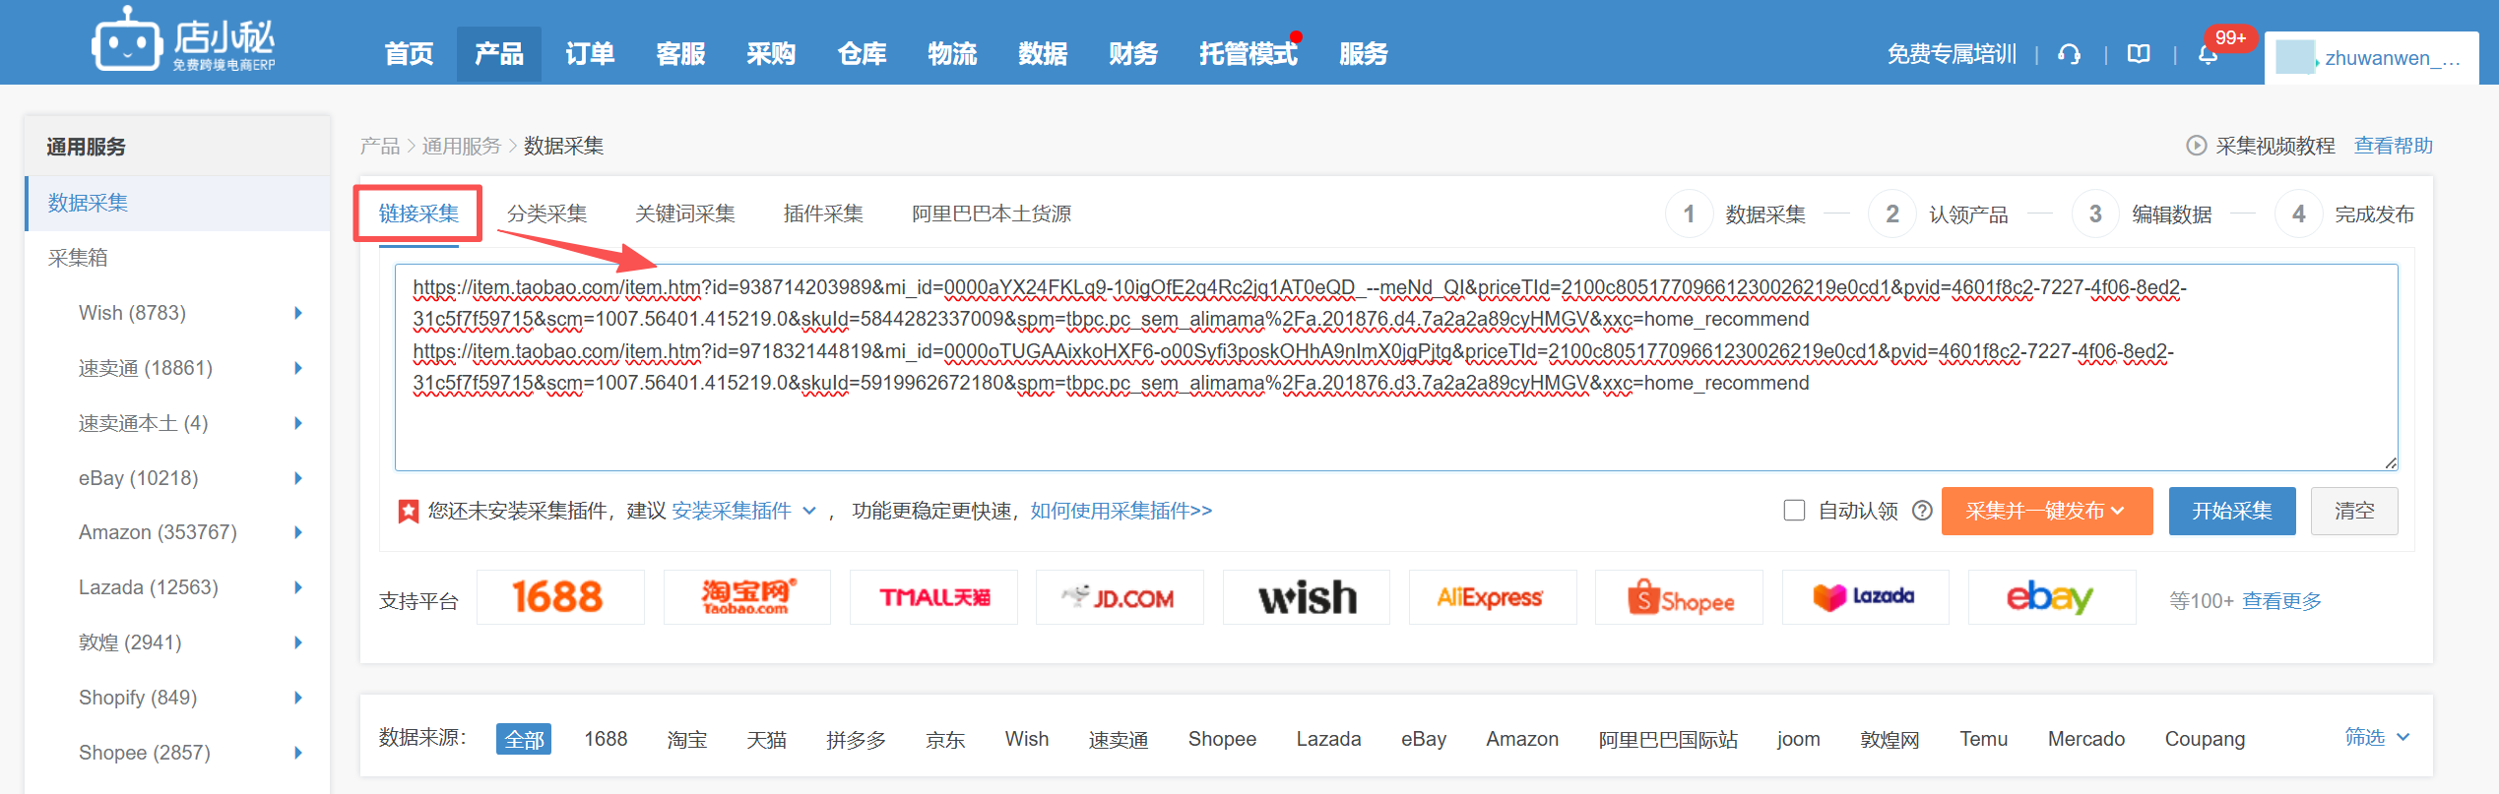Expand Lazada (12563) arrow

[298, 587]
